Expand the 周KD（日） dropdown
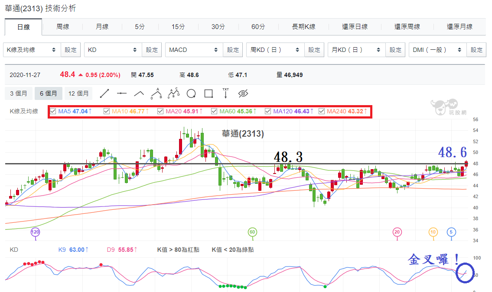The height and width of the screenshot is (292, 492). (x=276, y=50)
